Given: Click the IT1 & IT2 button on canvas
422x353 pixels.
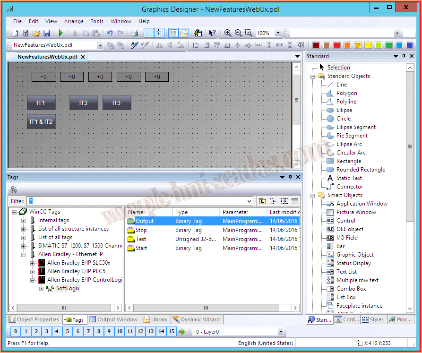Looking at the screenshot, I should [x=41, y=122].
